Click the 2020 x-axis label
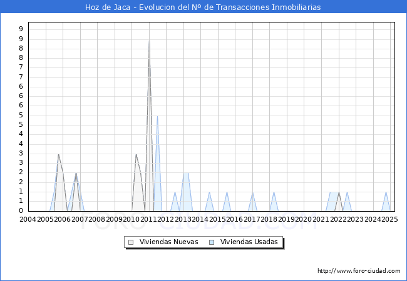Screen dimensions: 407x281 (x=304, y=219)
